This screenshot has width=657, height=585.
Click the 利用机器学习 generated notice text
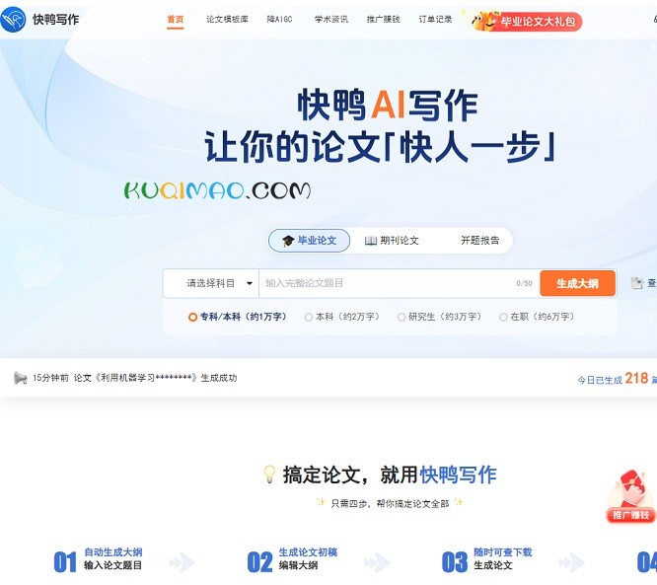click(135, 378)
